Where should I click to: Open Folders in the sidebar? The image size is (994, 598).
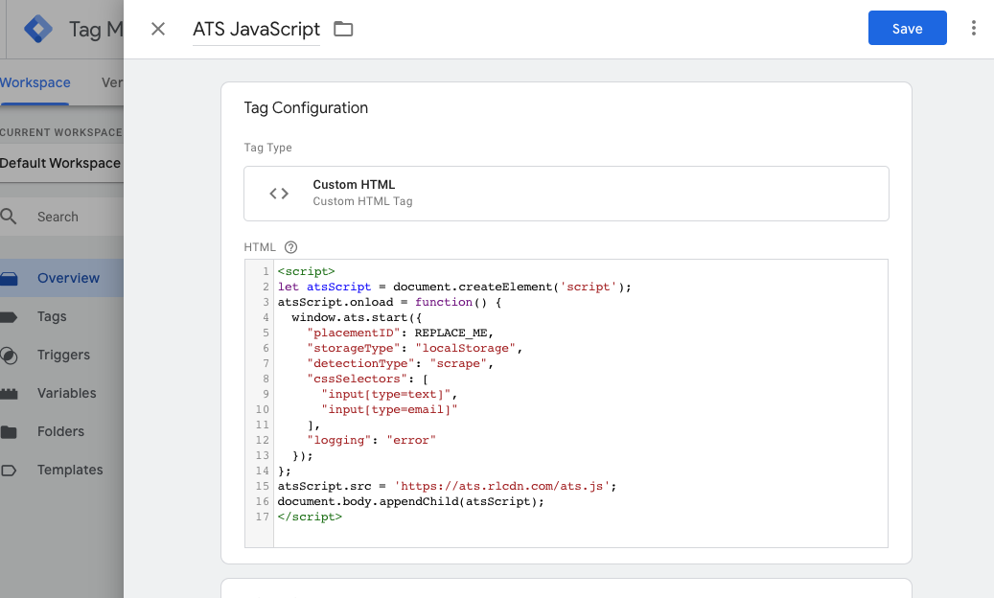[61, 431]
